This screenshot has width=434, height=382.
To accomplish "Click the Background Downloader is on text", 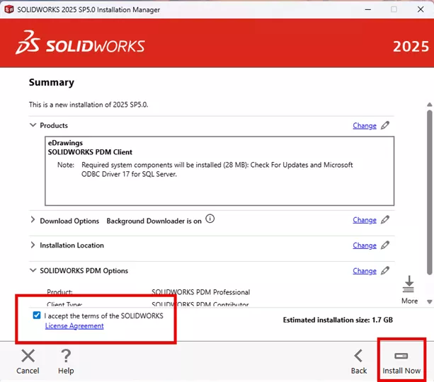I will pyautogui.click(x=154, y=221).
